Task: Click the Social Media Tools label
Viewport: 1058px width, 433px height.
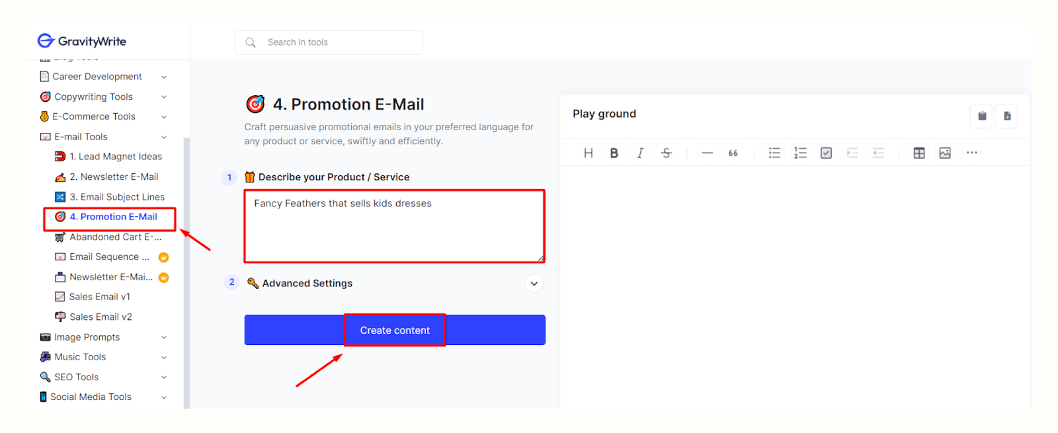Action: point(91,397)
